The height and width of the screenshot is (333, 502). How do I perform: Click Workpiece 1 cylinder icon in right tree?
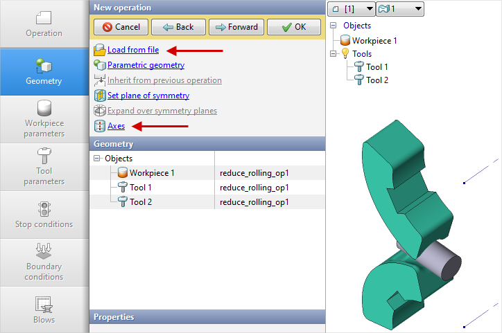point(345,41)
